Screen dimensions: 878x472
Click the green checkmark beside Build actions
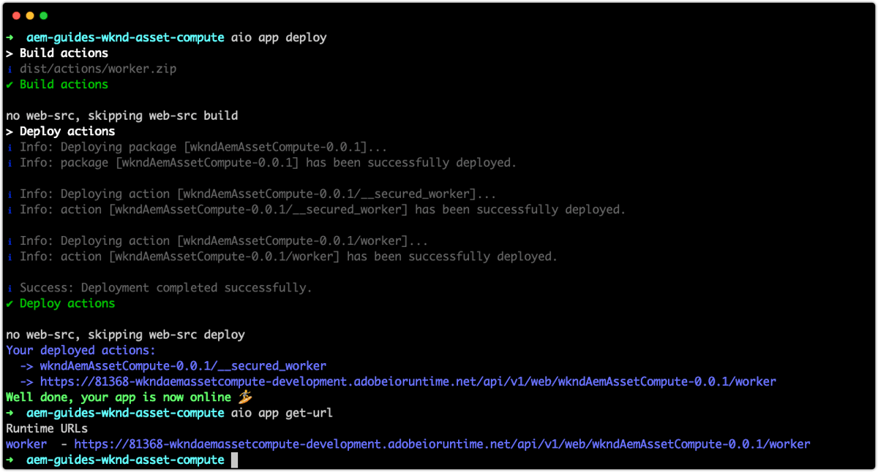point(8,84)
